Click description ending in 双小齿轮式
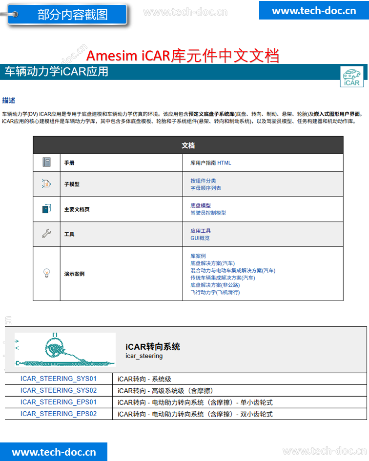 [x=195, y=414]
